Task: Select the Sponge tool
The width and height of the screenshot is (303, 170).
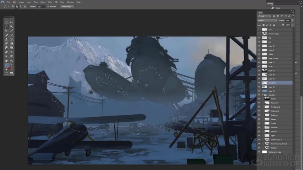Action: (x=12, y=47)
